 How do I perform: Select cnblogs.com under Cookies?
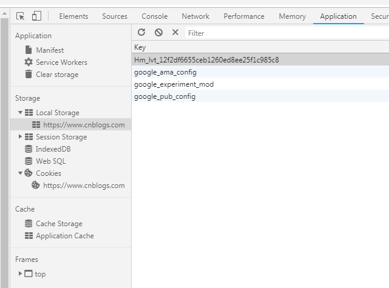point(83,186)
